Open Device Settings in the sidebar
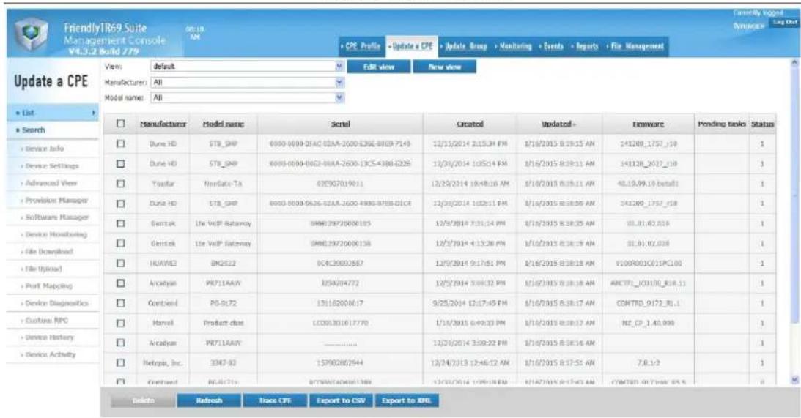The width and height of the screenshot is (801, 418). (x=51, y=166)
